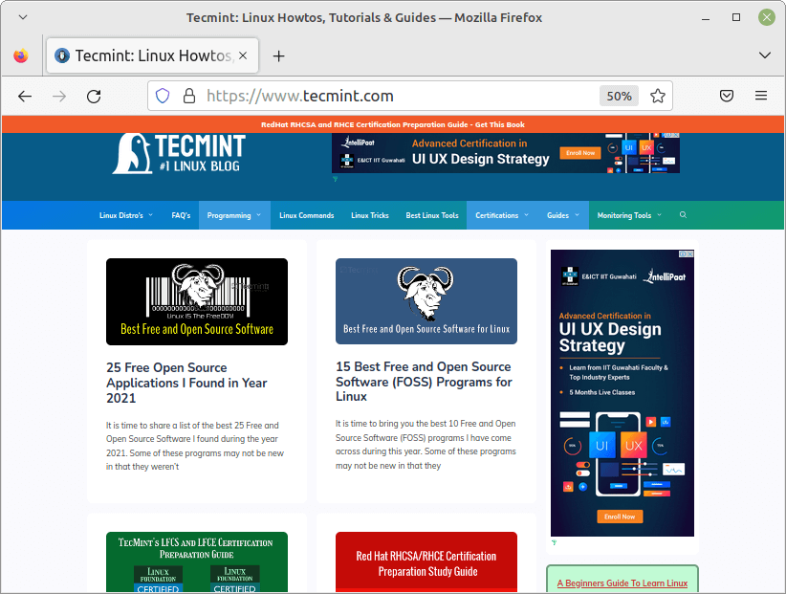Click Enroll Now in the sidebar ad
786x594 pixels.
click(620, 517)
